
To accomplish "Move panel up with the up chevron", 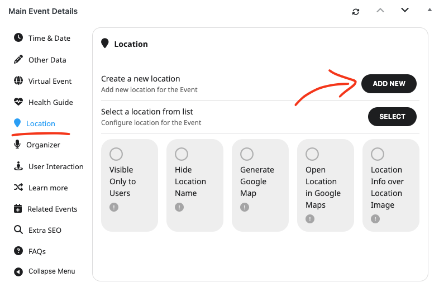I will (380, 10).
